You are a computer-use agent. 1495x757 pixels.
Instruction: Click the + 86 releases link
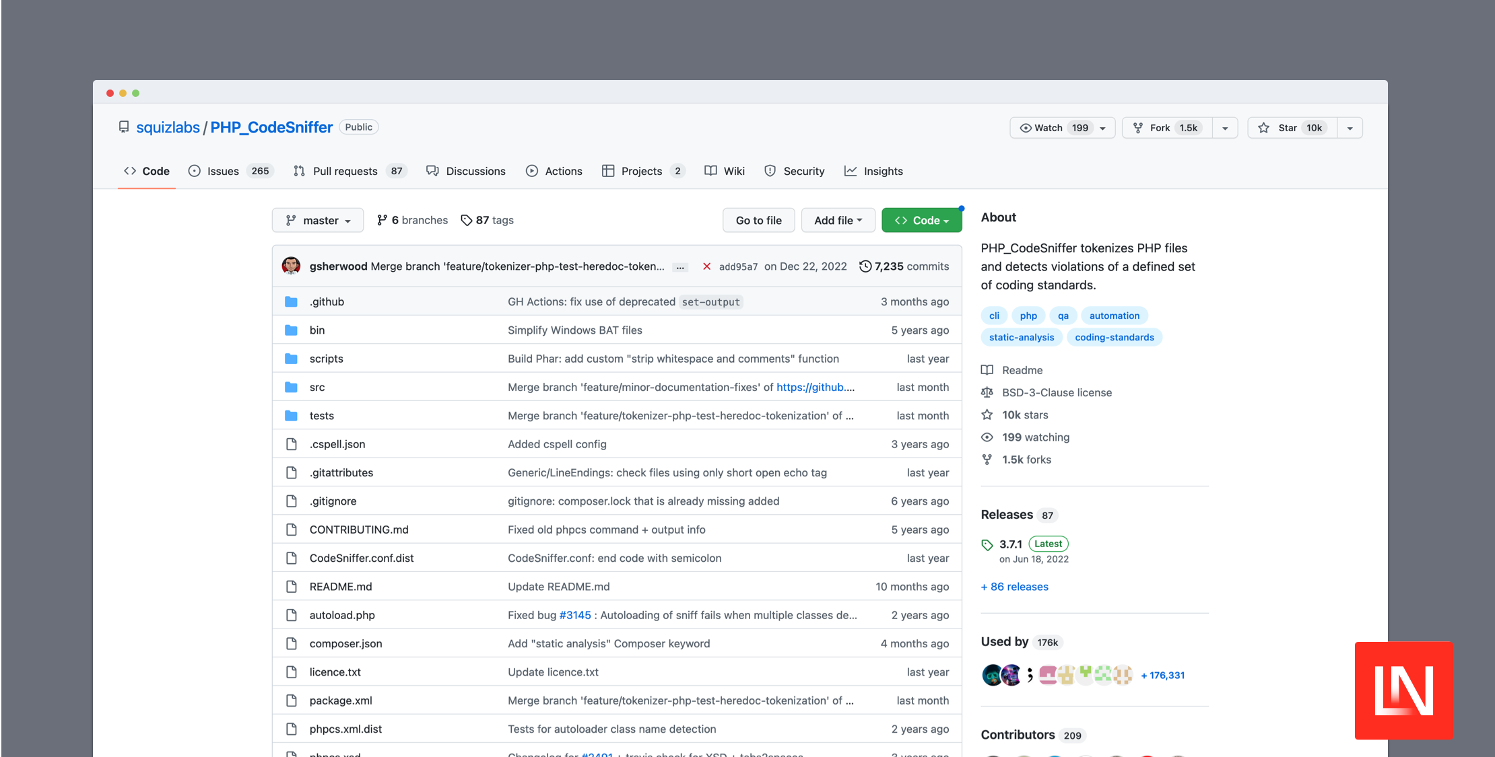point(1014,586)
